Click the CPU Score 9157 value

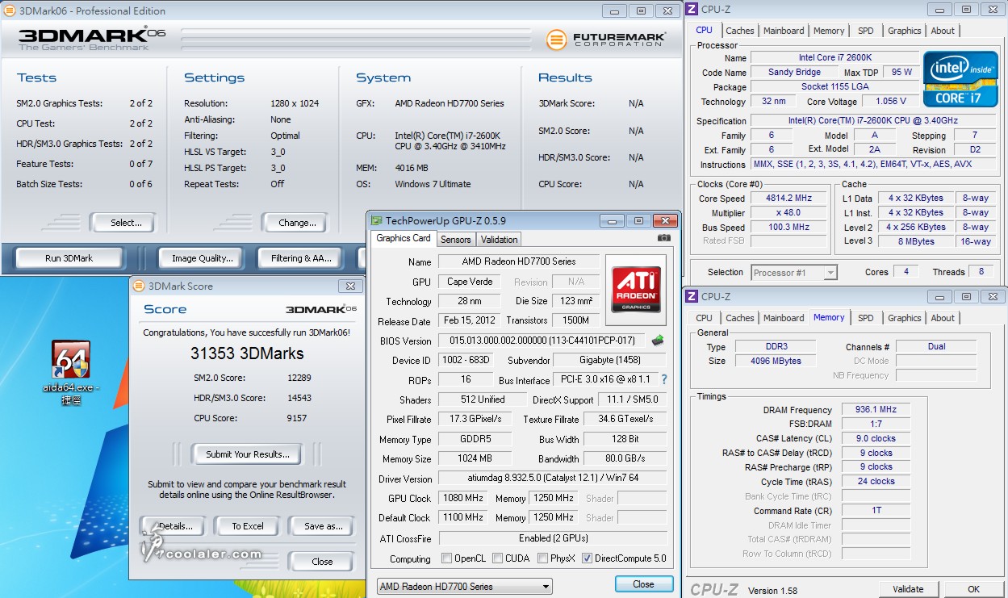click(299, 418)
